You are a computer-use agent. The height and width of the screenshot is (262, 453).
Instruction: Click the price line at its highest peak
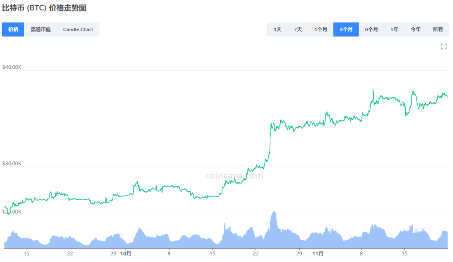click(374, 90)
